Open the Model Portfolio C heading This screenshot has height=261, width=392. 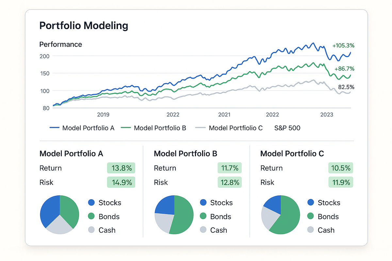point(292,154)
